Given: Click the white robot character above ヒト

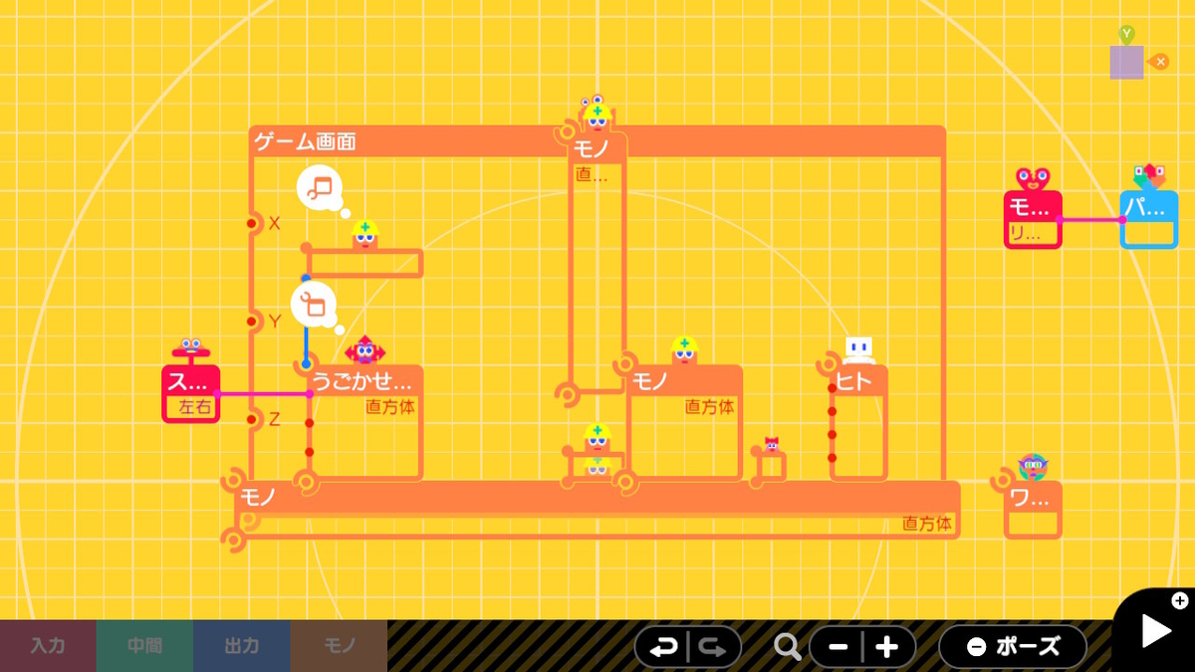Looking at the screenshot, I should click(x=858, y=350).
